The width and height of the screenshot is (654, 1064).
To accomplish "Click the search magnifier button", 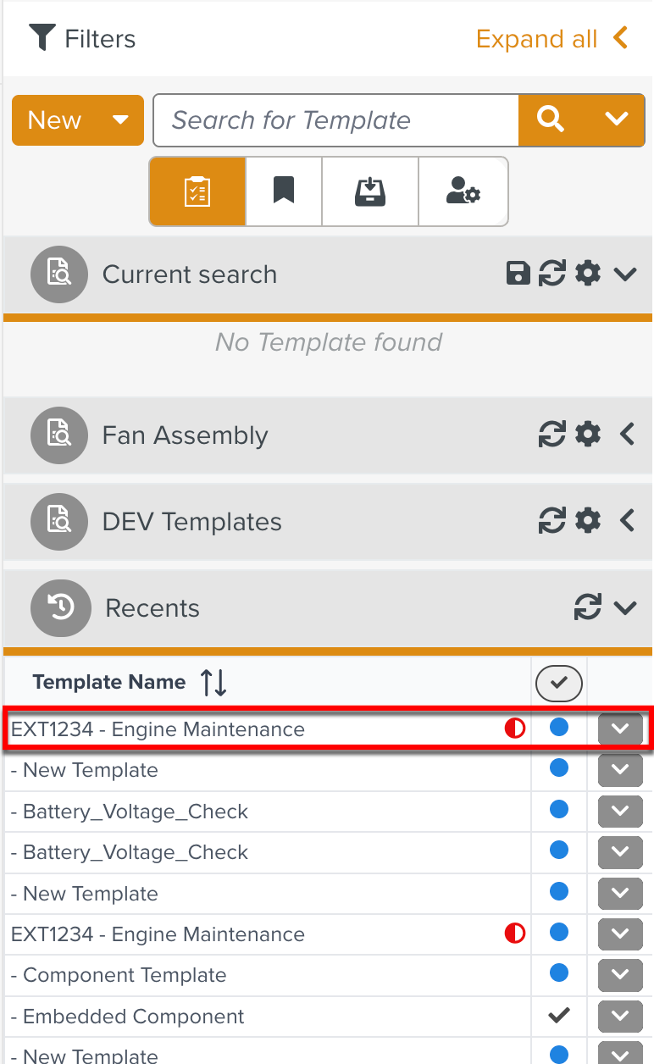I will click(551, 119).
